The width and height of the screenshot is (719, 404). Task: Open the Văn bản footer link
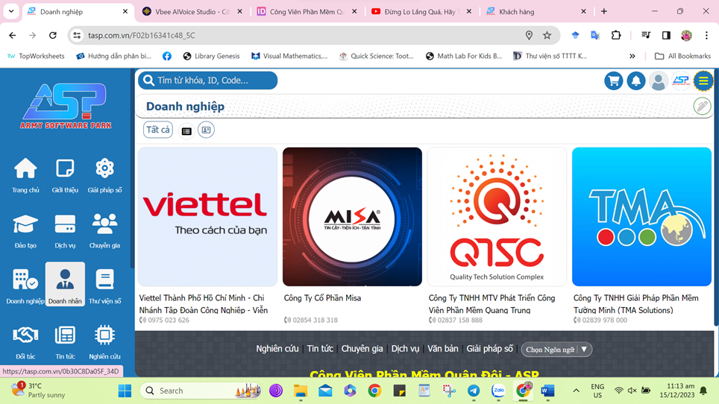(442, 349)
